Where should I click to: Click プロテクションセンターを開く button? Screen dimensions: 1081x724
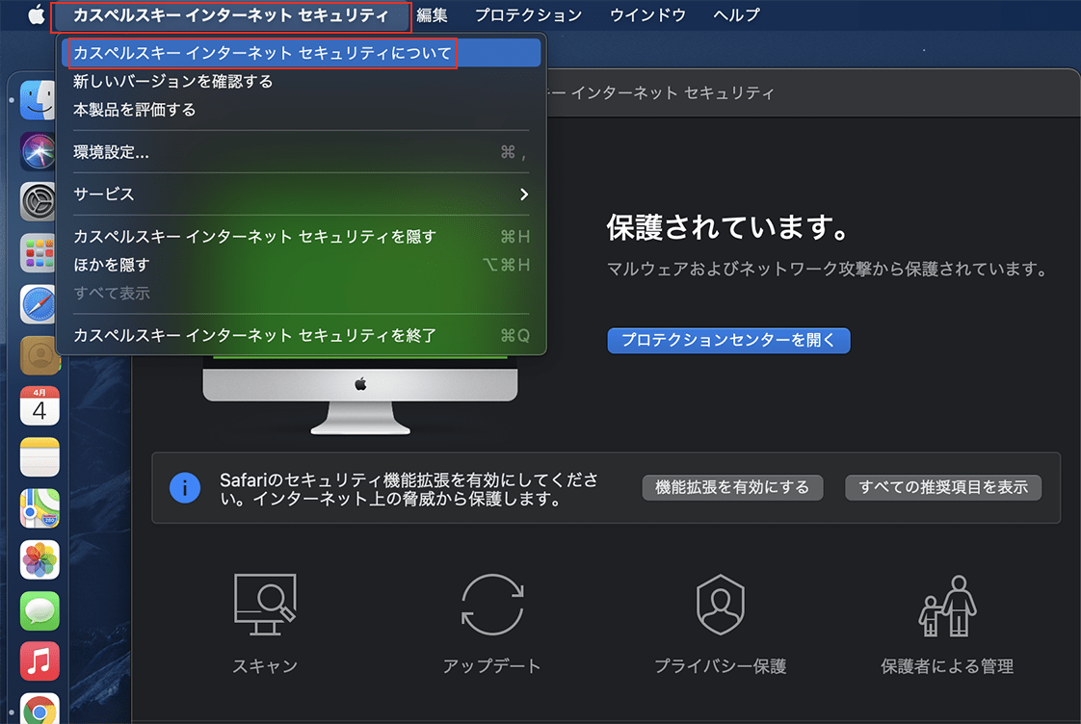[728, 340]
